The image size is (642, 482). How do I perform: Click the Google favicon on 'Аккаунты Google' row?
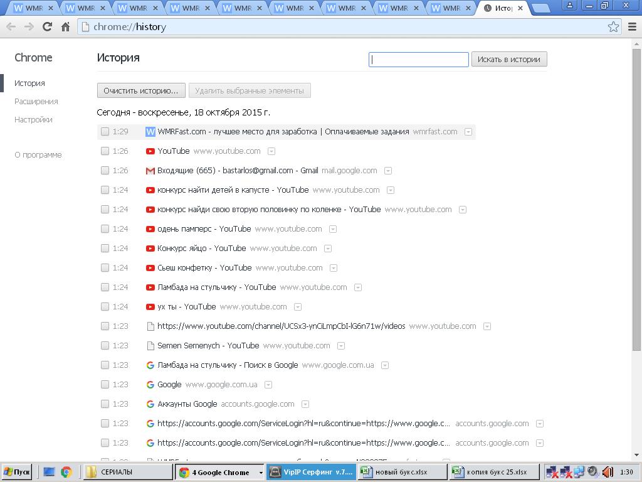pos(150,404)
